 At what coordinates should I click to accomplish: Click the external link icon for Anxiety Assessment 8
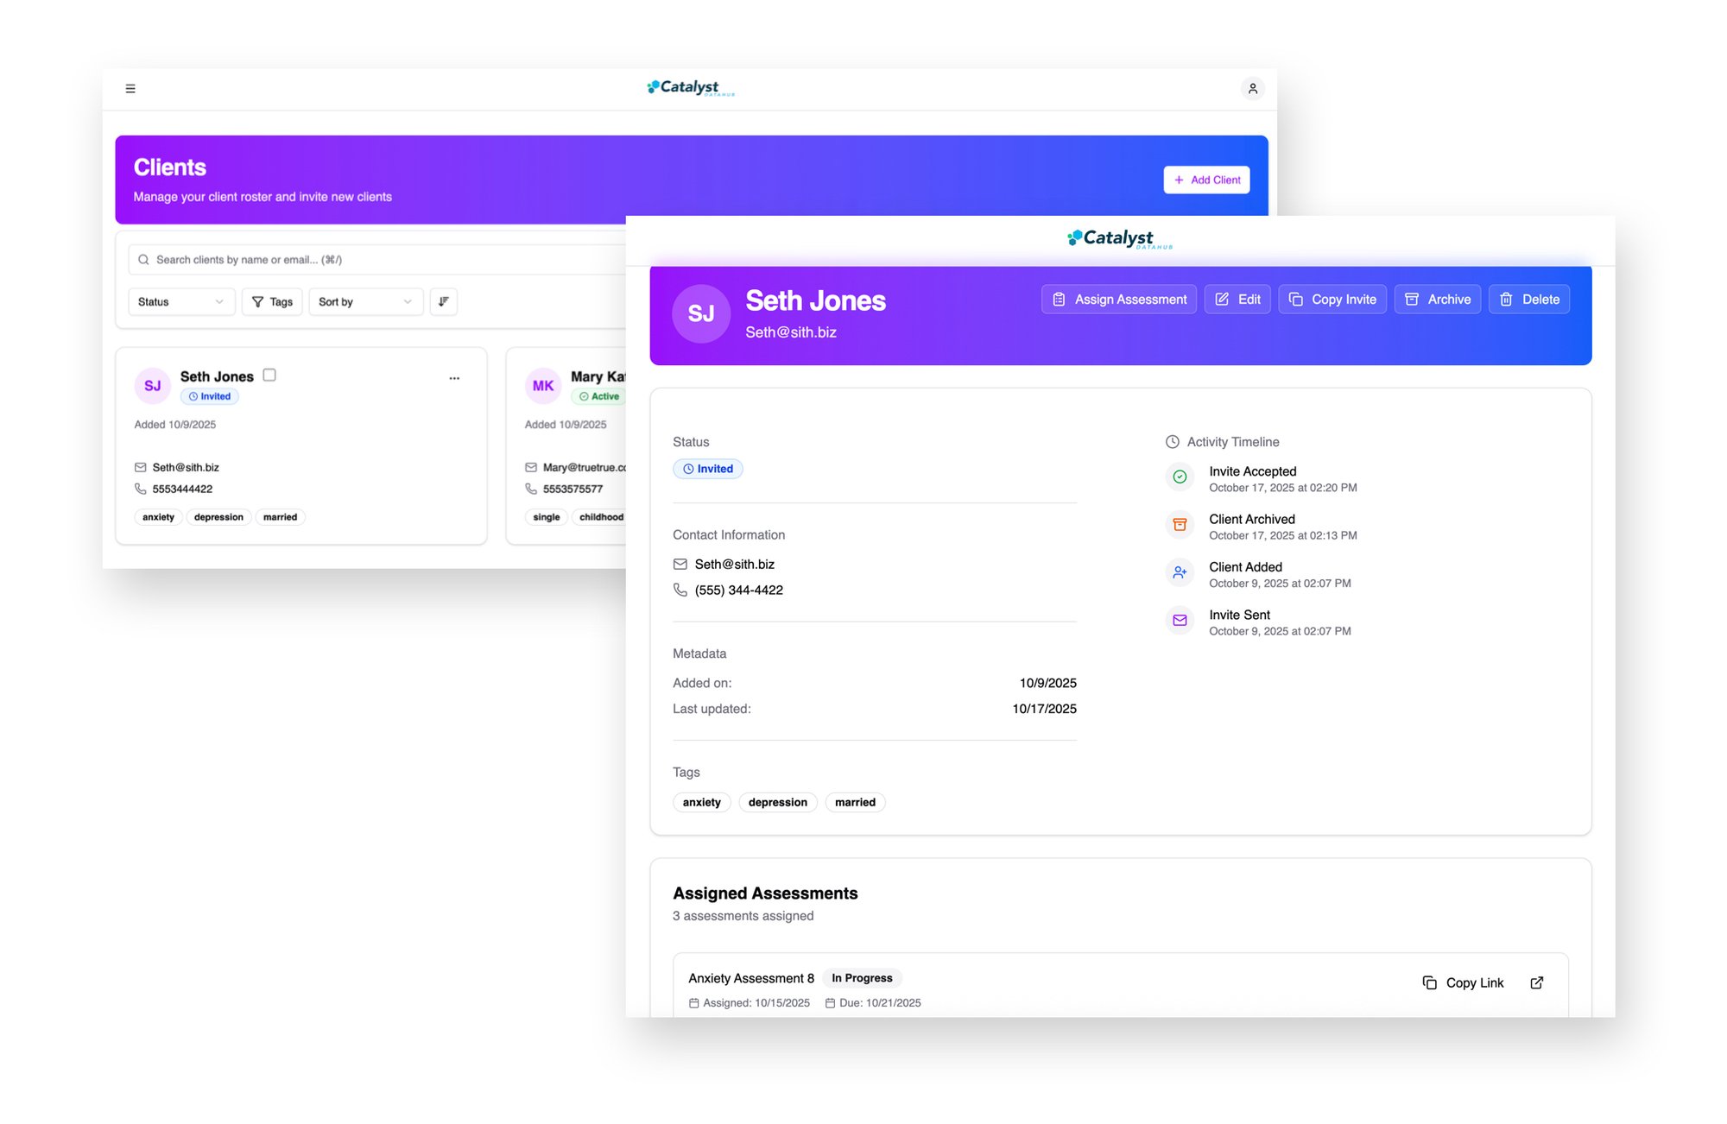point(1536,982)
